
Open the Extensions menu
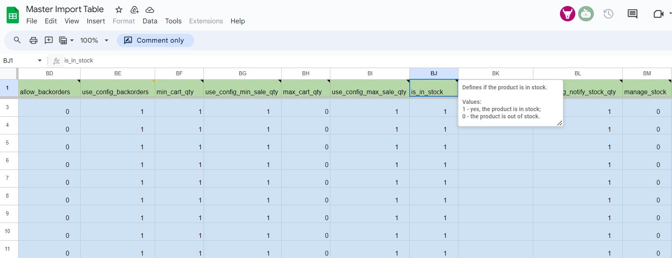[206, 21]
